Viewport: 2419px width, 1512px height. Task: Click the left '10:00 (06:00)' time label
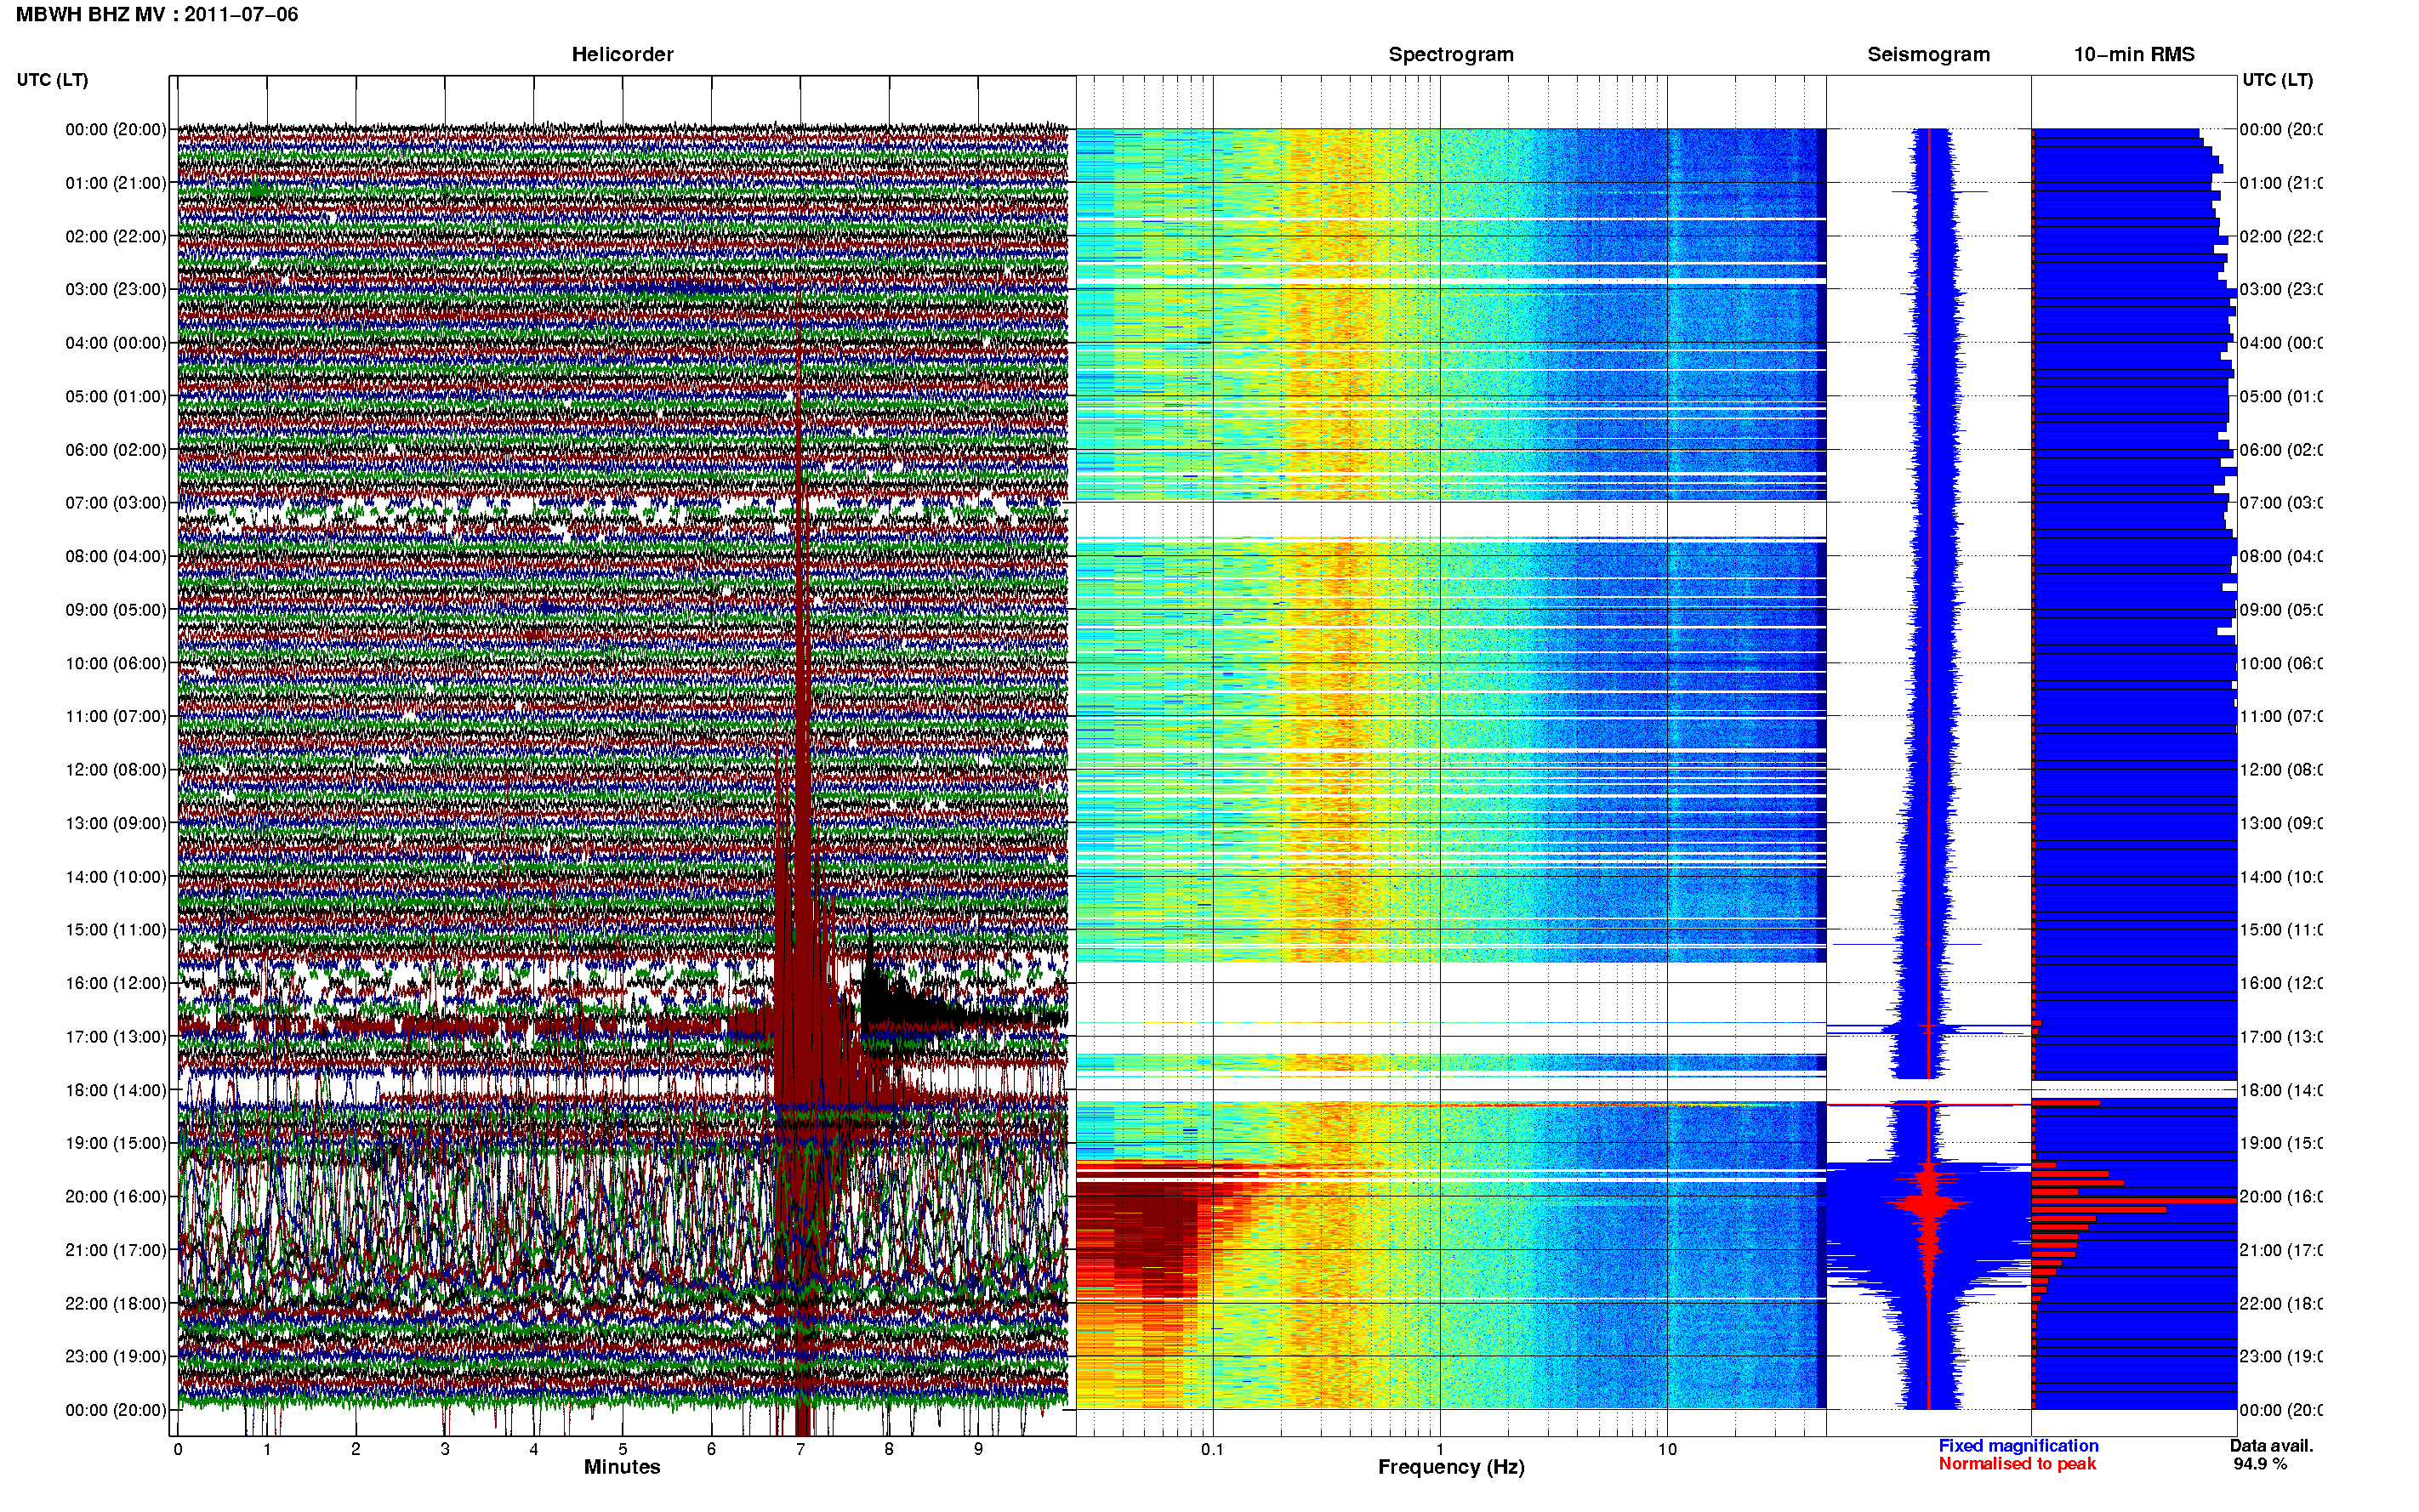(116, 663)
